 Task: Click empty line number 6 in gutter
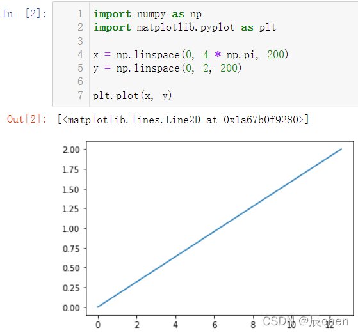click(80, 82)
